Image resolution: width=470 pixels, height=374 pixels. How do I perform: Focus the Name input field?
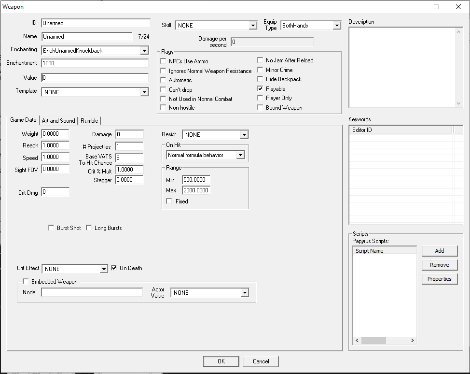(87, 37)
